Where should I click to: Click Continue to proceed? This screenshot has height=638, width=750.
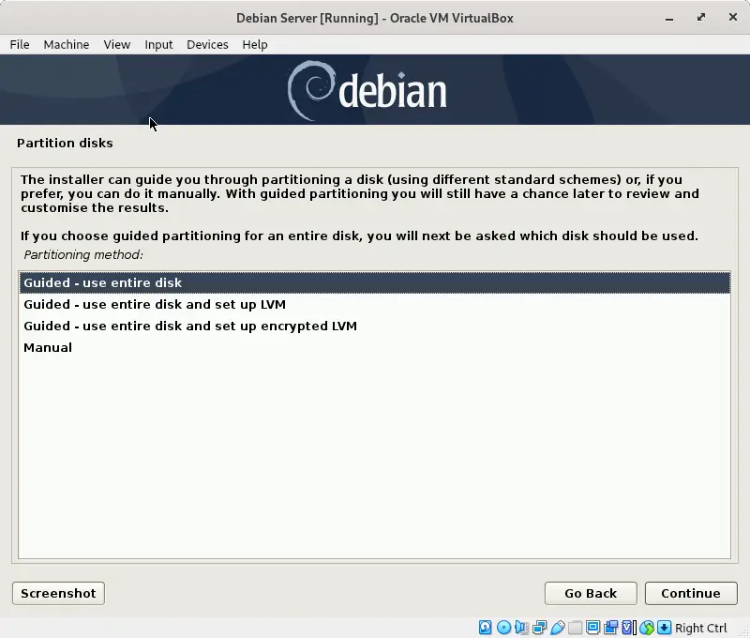691,594
